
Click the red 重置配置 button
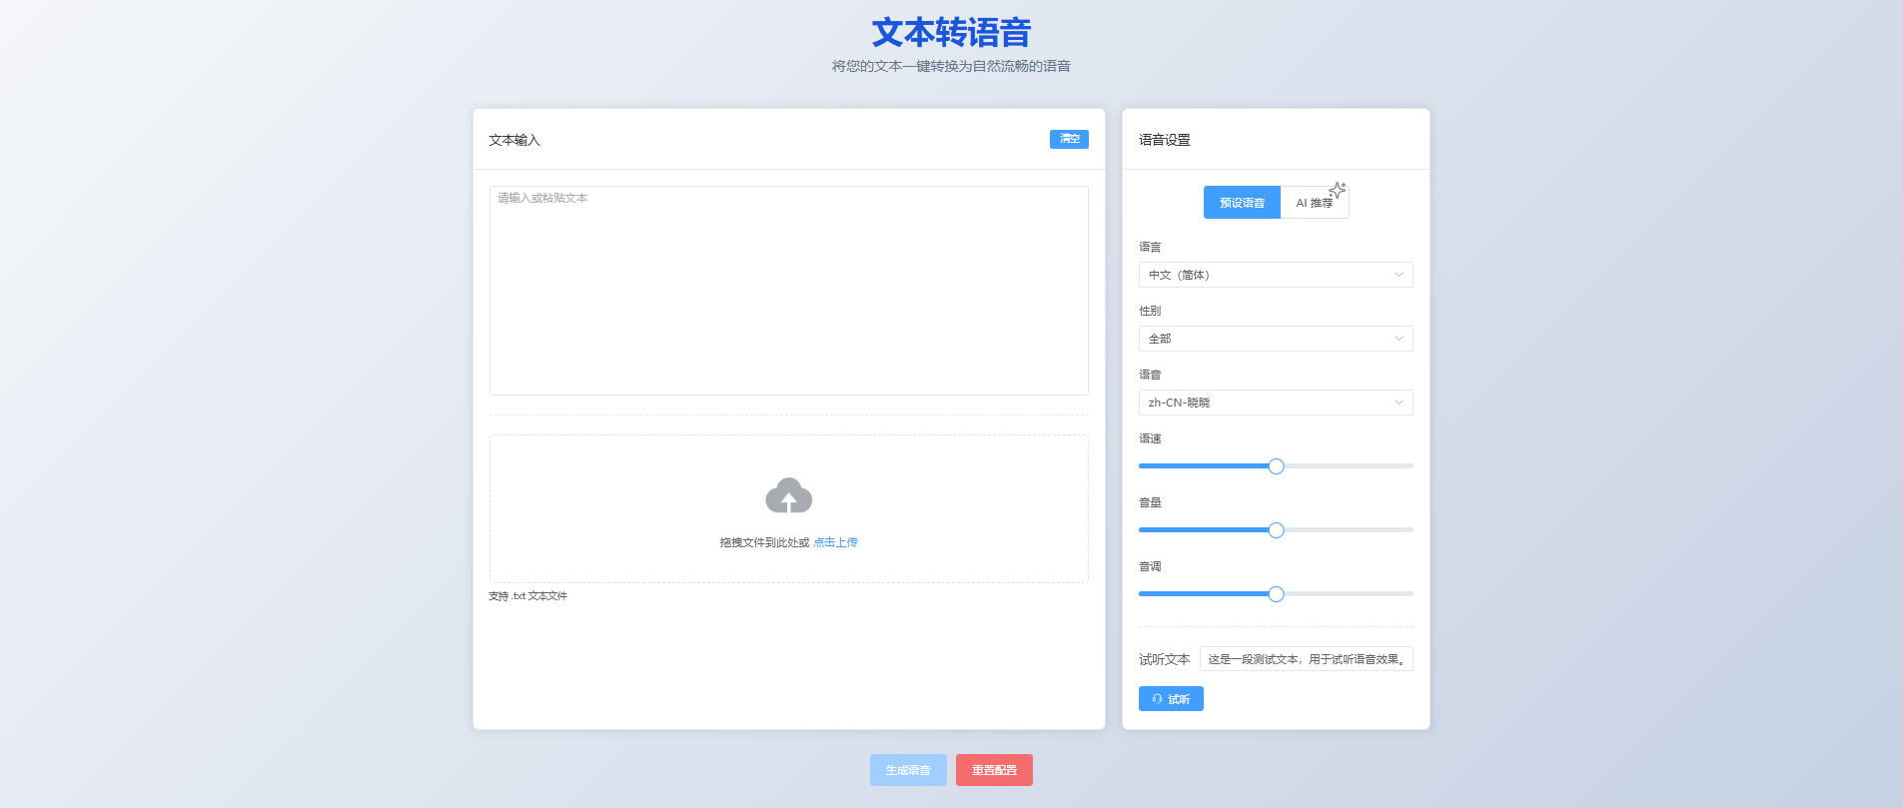[x=994, y=770]
